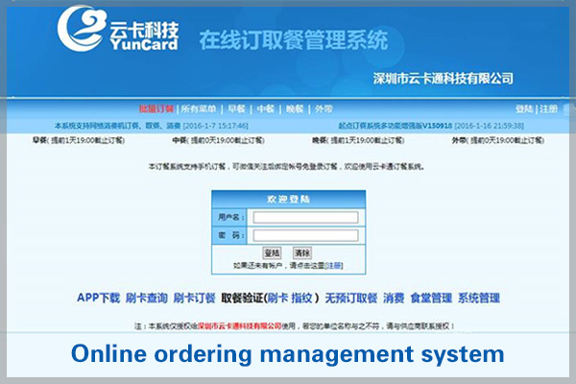Open the 批量订餐 menu item
Viewport: 576px width, 384px height.
coord(156,108)
